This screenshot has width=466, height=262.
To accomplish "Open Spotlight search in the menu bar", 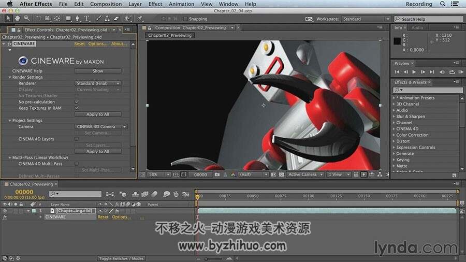I will click(443, 4).
